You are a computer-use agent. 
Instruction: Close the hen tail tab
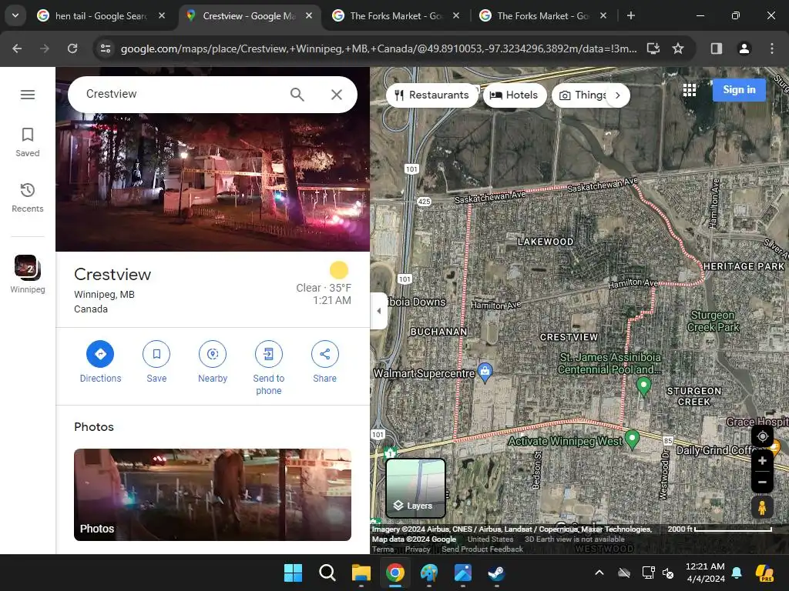click(x=162, y=15)
